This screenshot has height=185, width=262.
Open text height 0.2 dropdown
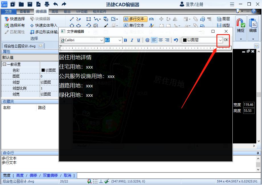click(x=120, y=40)
